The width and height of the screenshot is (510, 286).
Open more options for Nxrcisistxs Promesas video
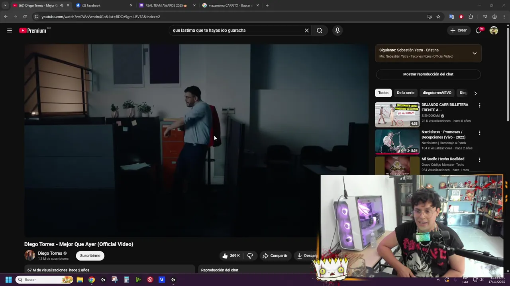coord(480,133)
